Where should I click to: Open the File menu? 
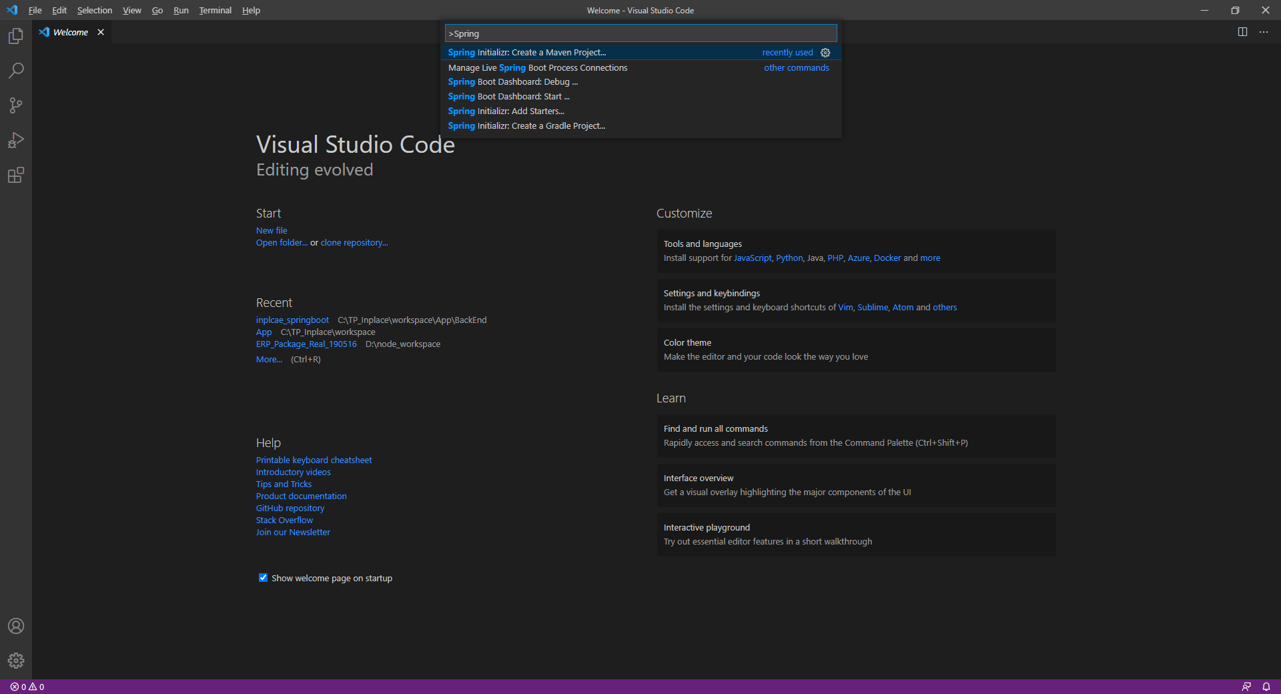[35, 10]
